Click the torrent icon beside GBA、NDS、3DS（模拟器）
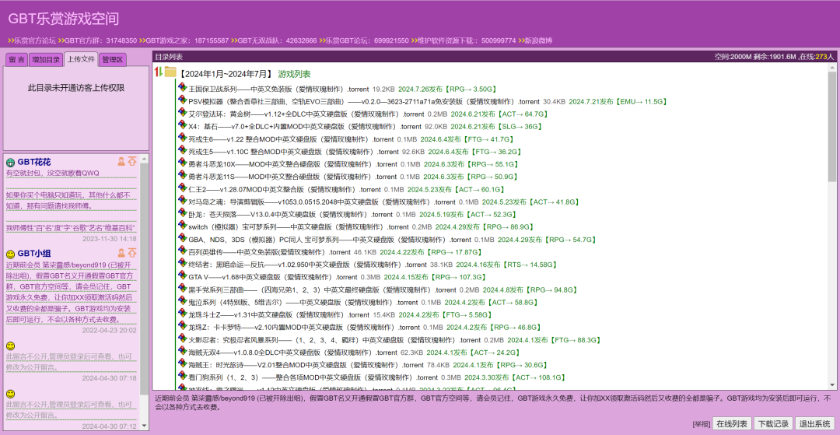This screenshot has width=840, height=435. click(x=182, y=238)
